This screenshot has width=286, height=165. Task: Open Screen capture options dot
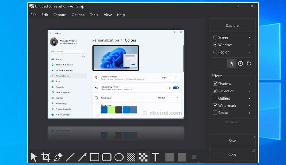tap(250, 37)
